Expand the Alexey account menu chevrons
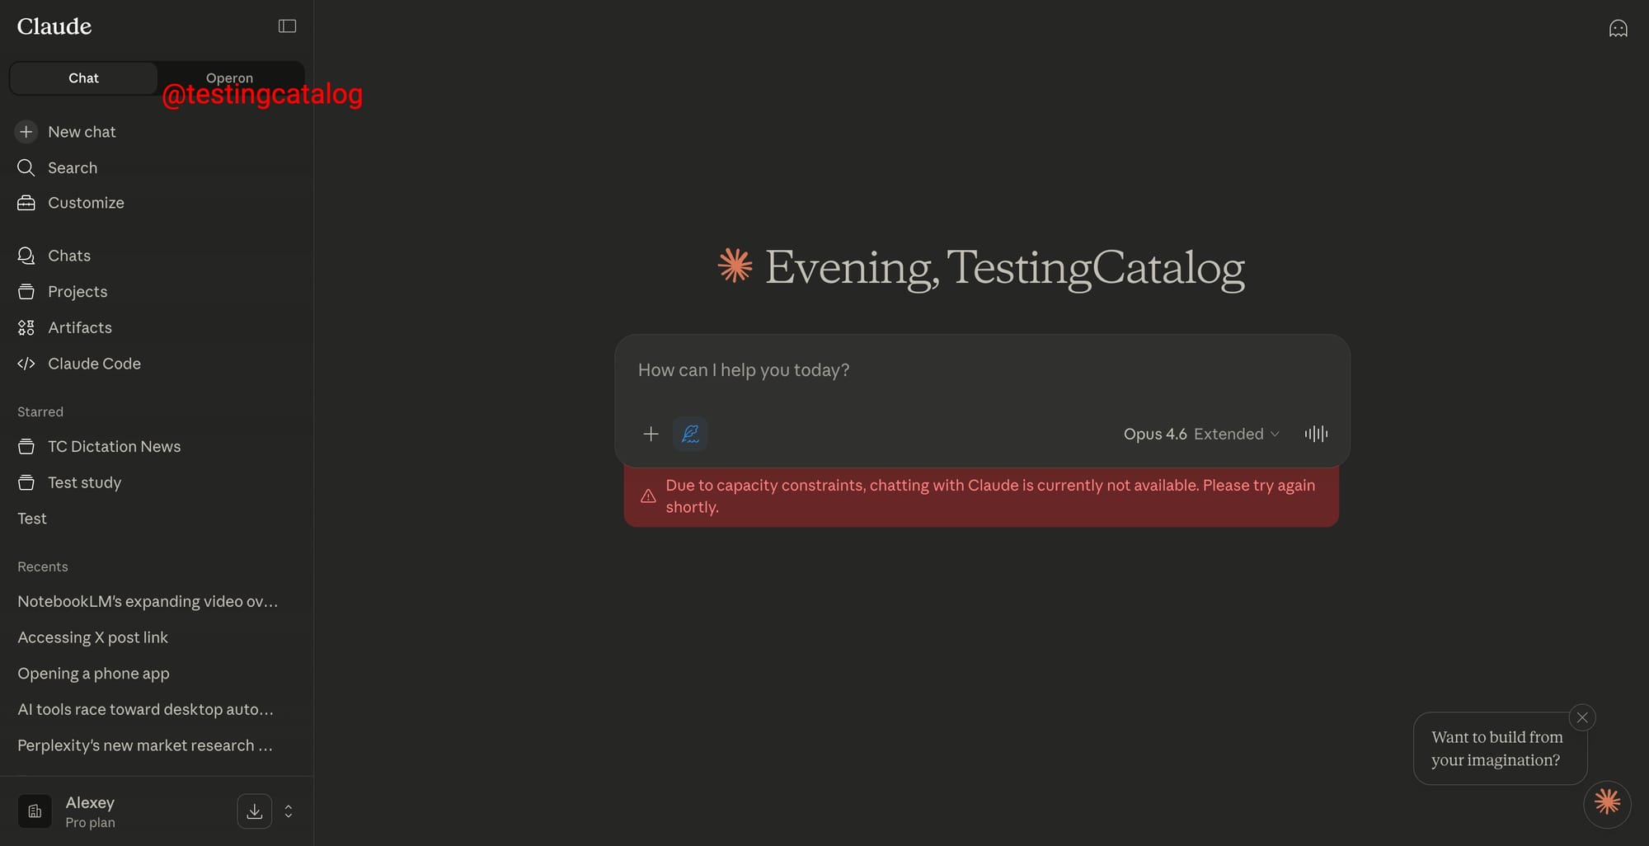 (289, 811)
